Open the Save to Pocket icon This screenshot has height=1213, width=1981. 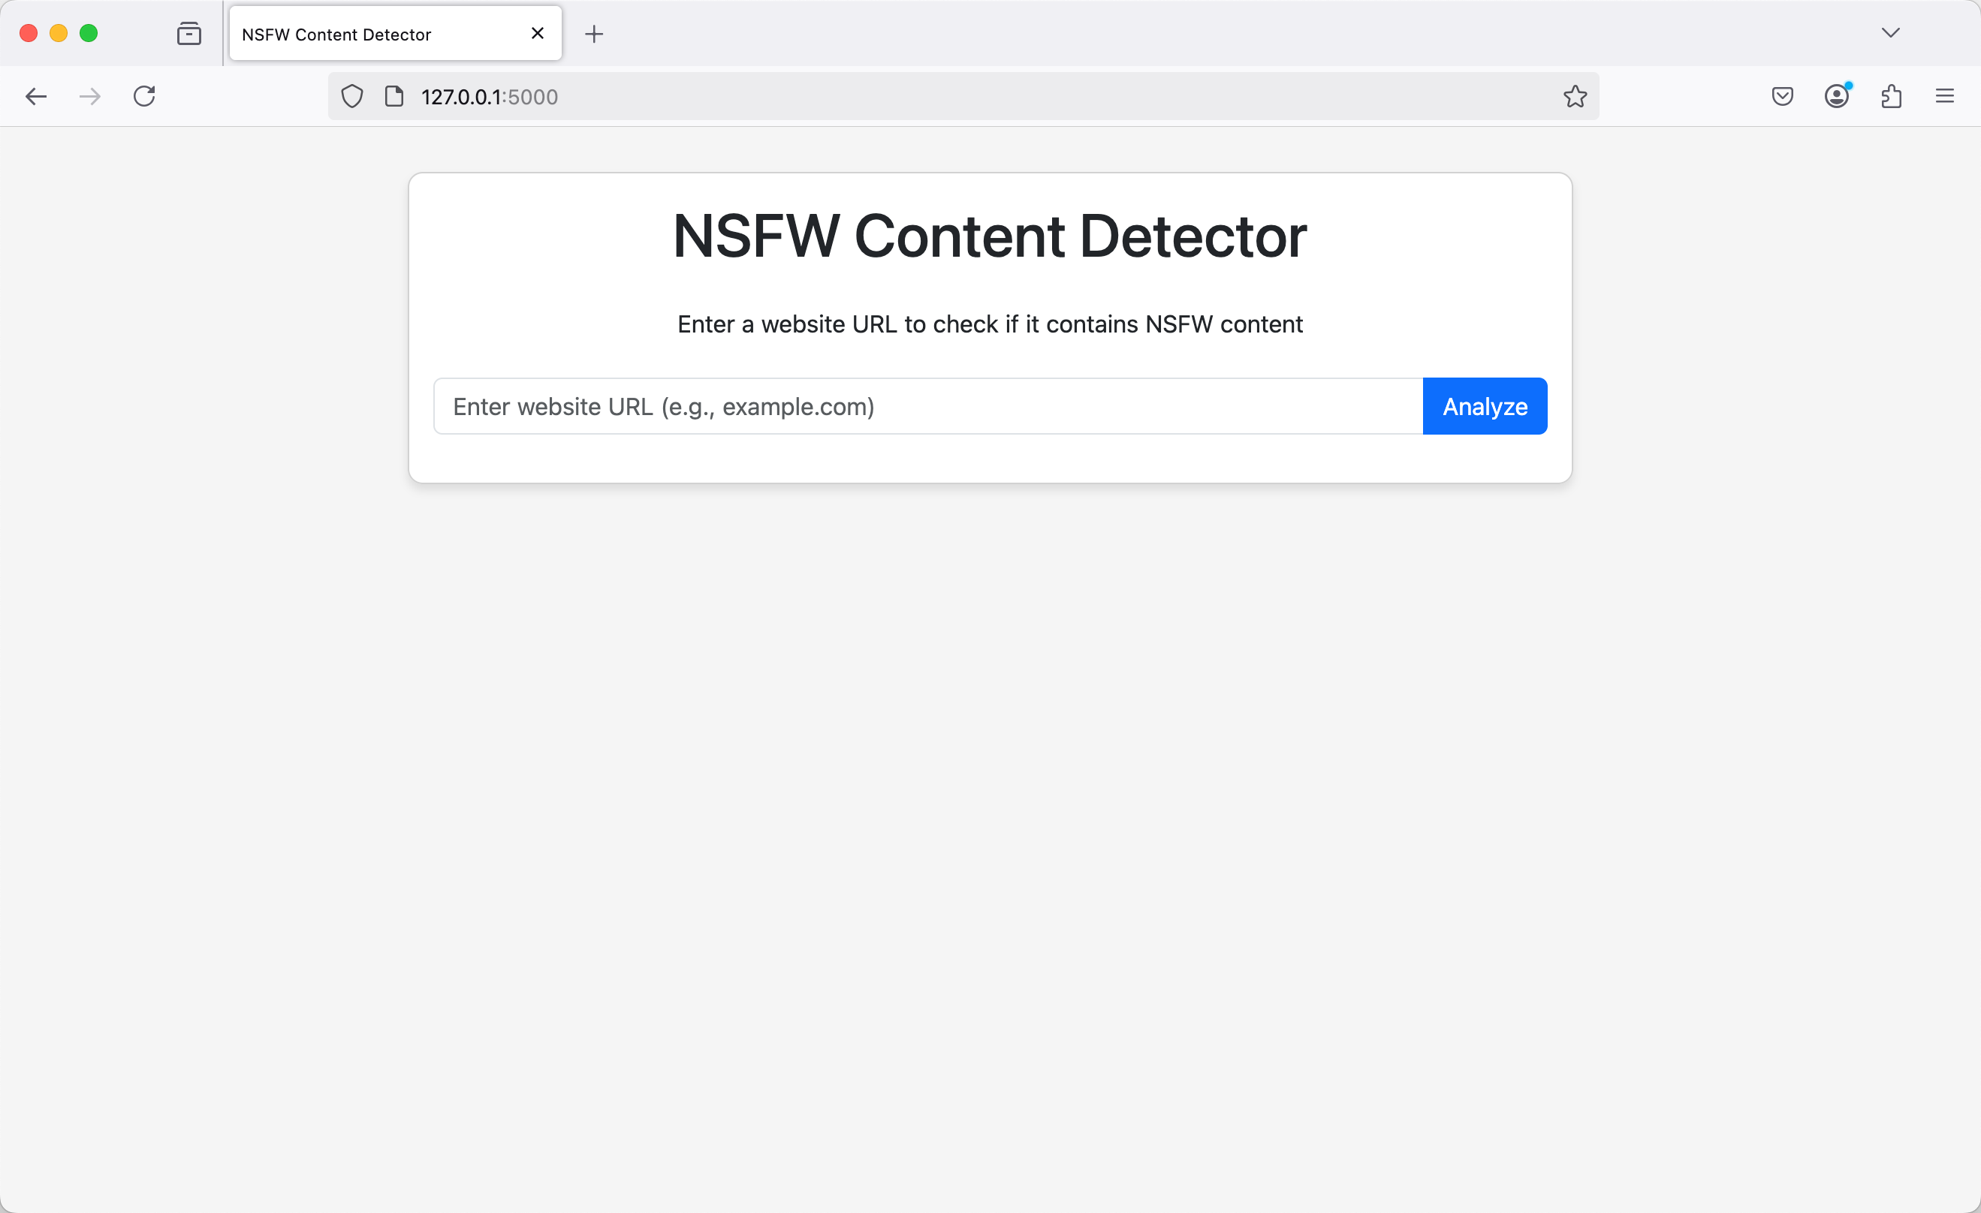(x=1783, y=97)
